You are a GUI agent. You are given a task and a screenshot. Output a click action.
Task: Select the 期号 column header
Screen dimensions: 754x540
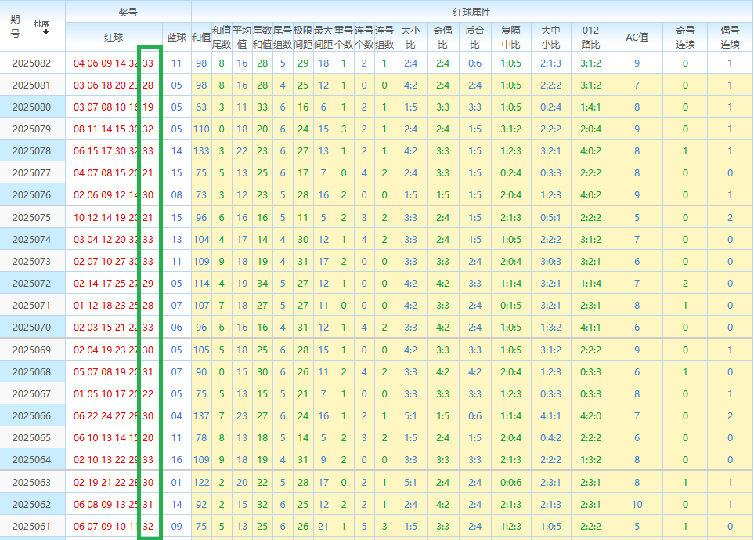click(16, 26)
